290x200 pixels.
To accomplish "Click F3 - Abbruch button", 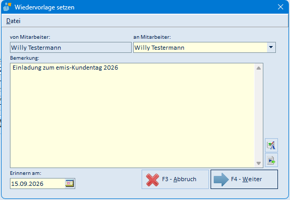I will (x=175, y=179).
